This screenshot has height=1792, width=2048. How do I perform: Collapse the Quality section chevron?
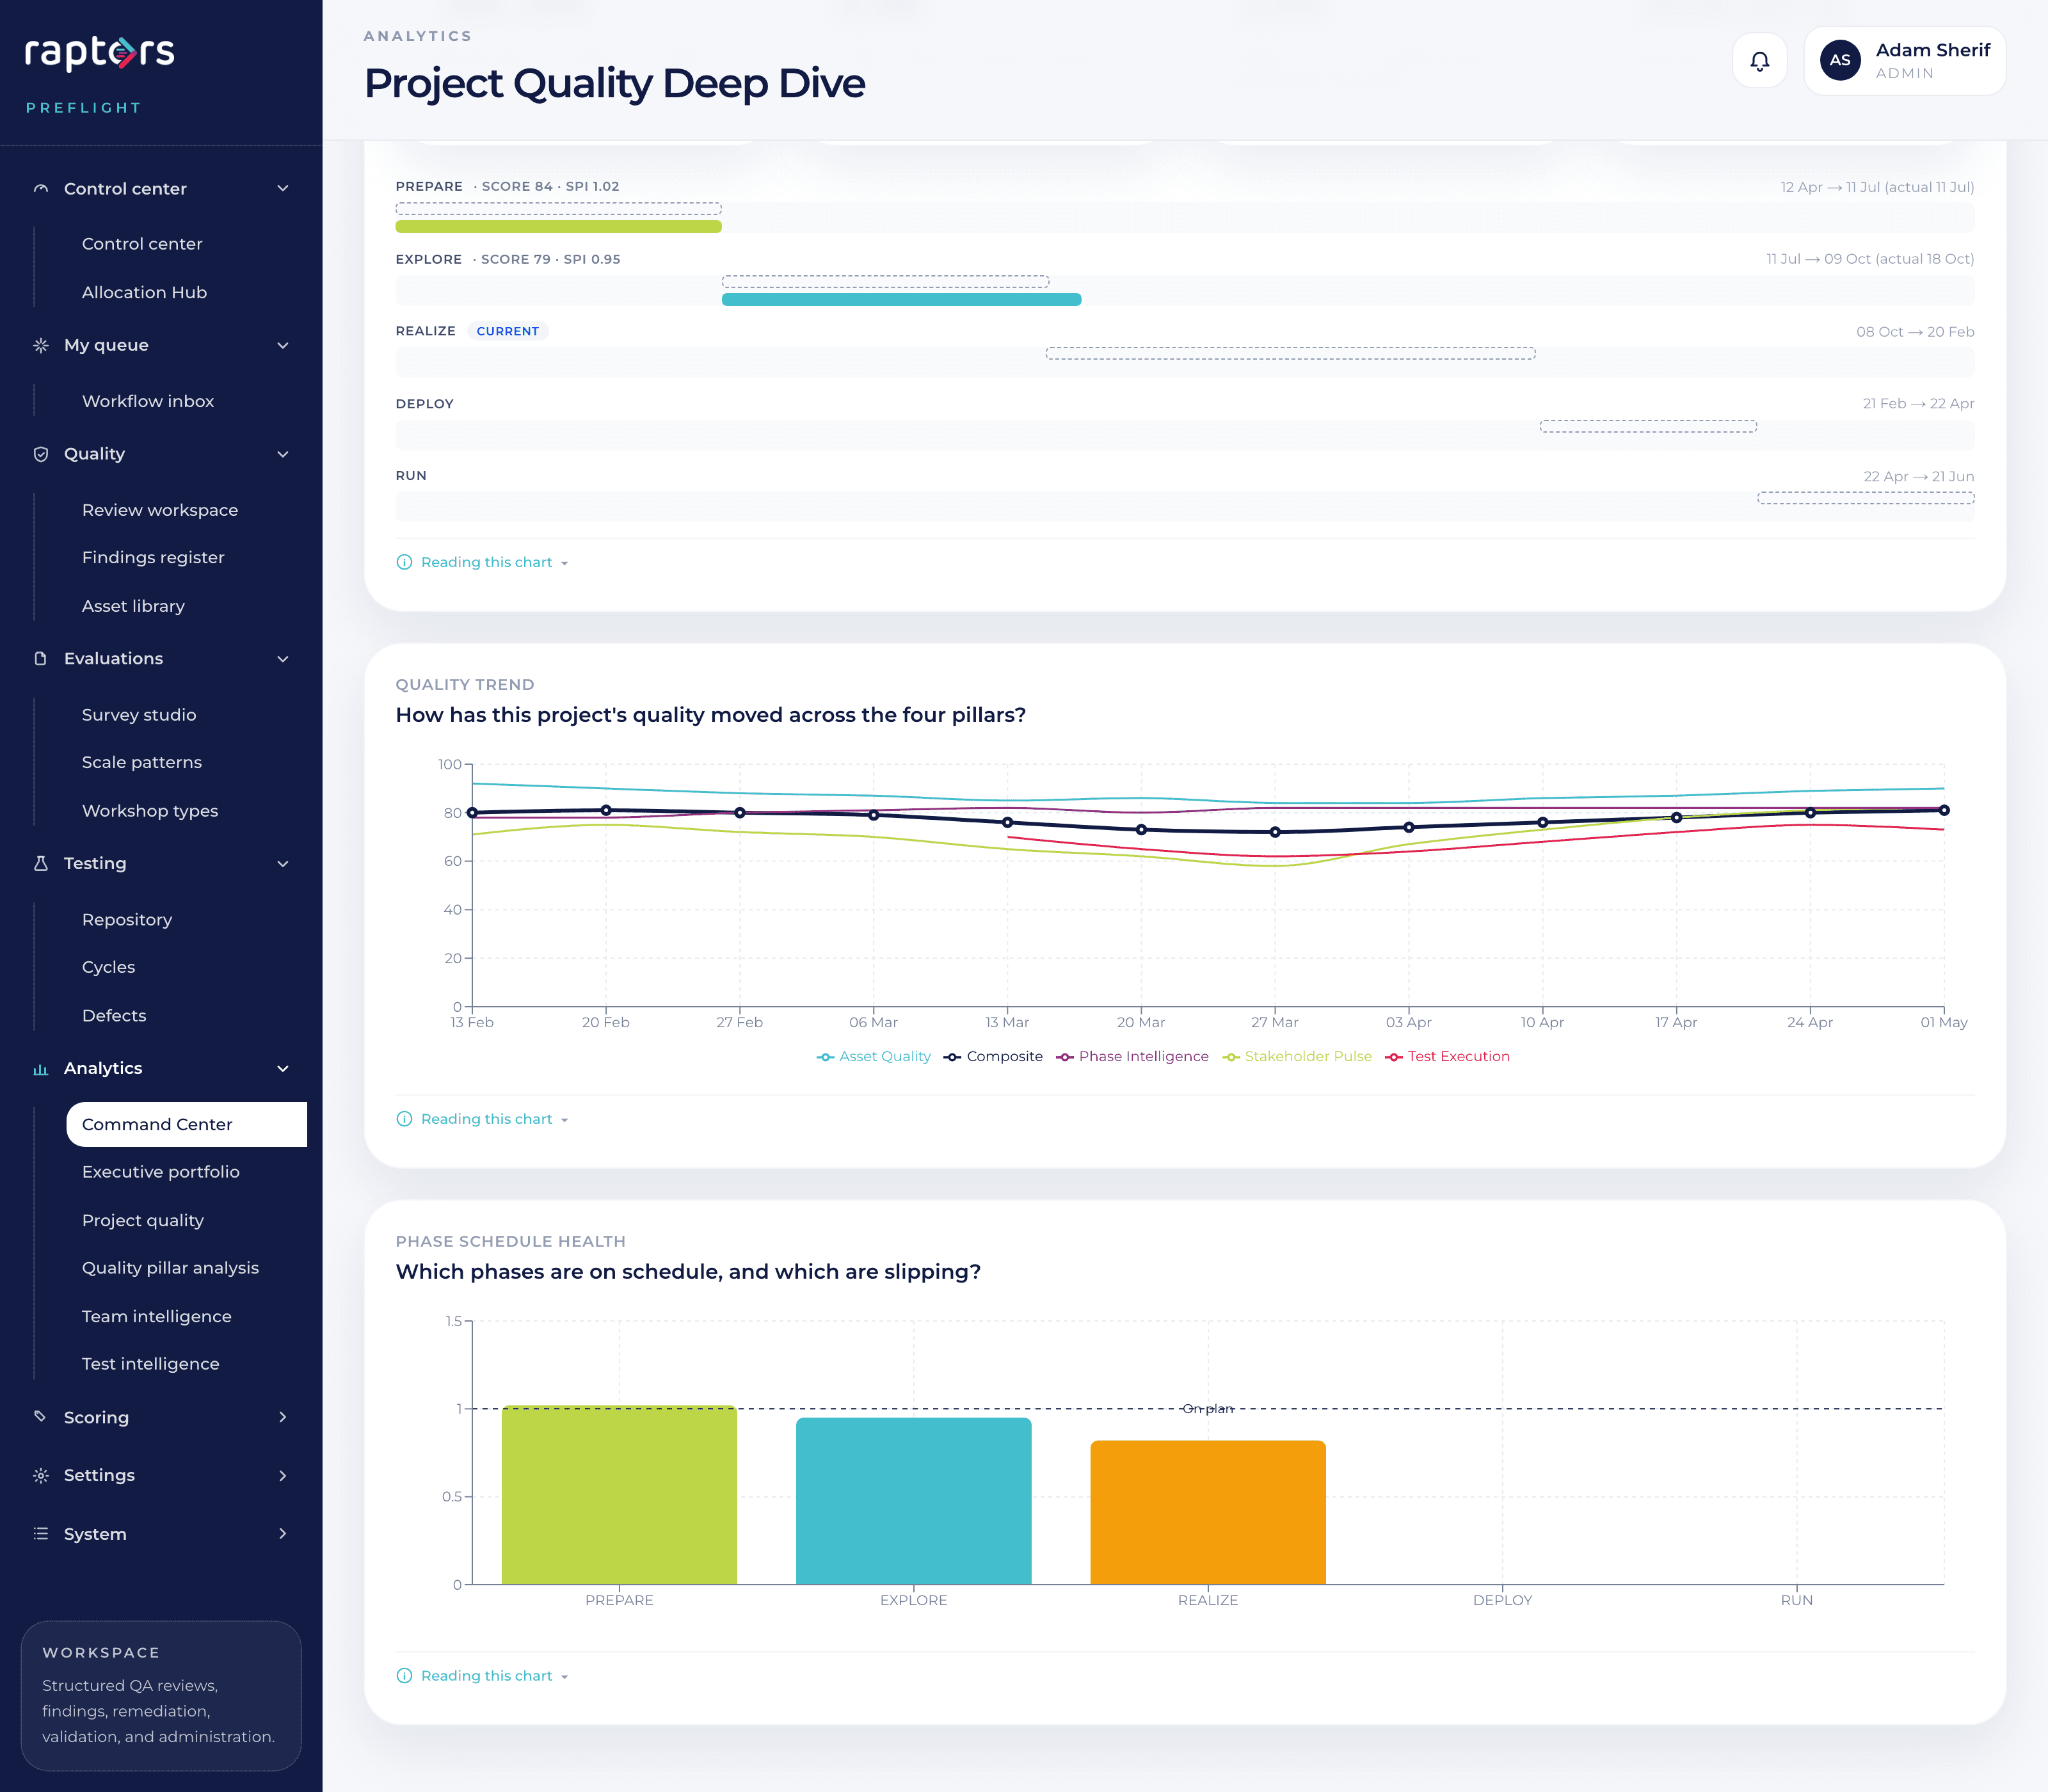click(x=283, y=454)
